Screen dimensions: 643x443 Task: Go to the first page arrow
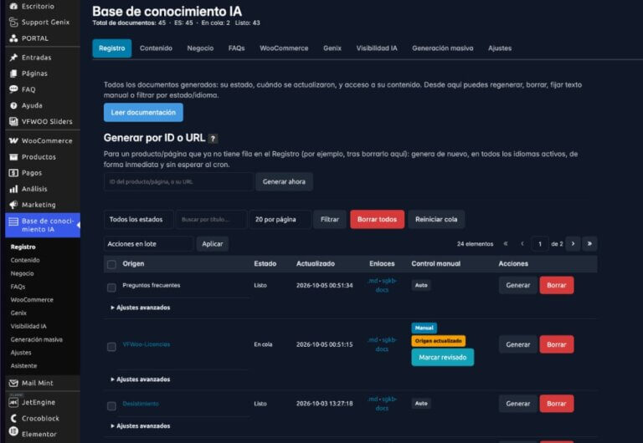tap(506, 243)
